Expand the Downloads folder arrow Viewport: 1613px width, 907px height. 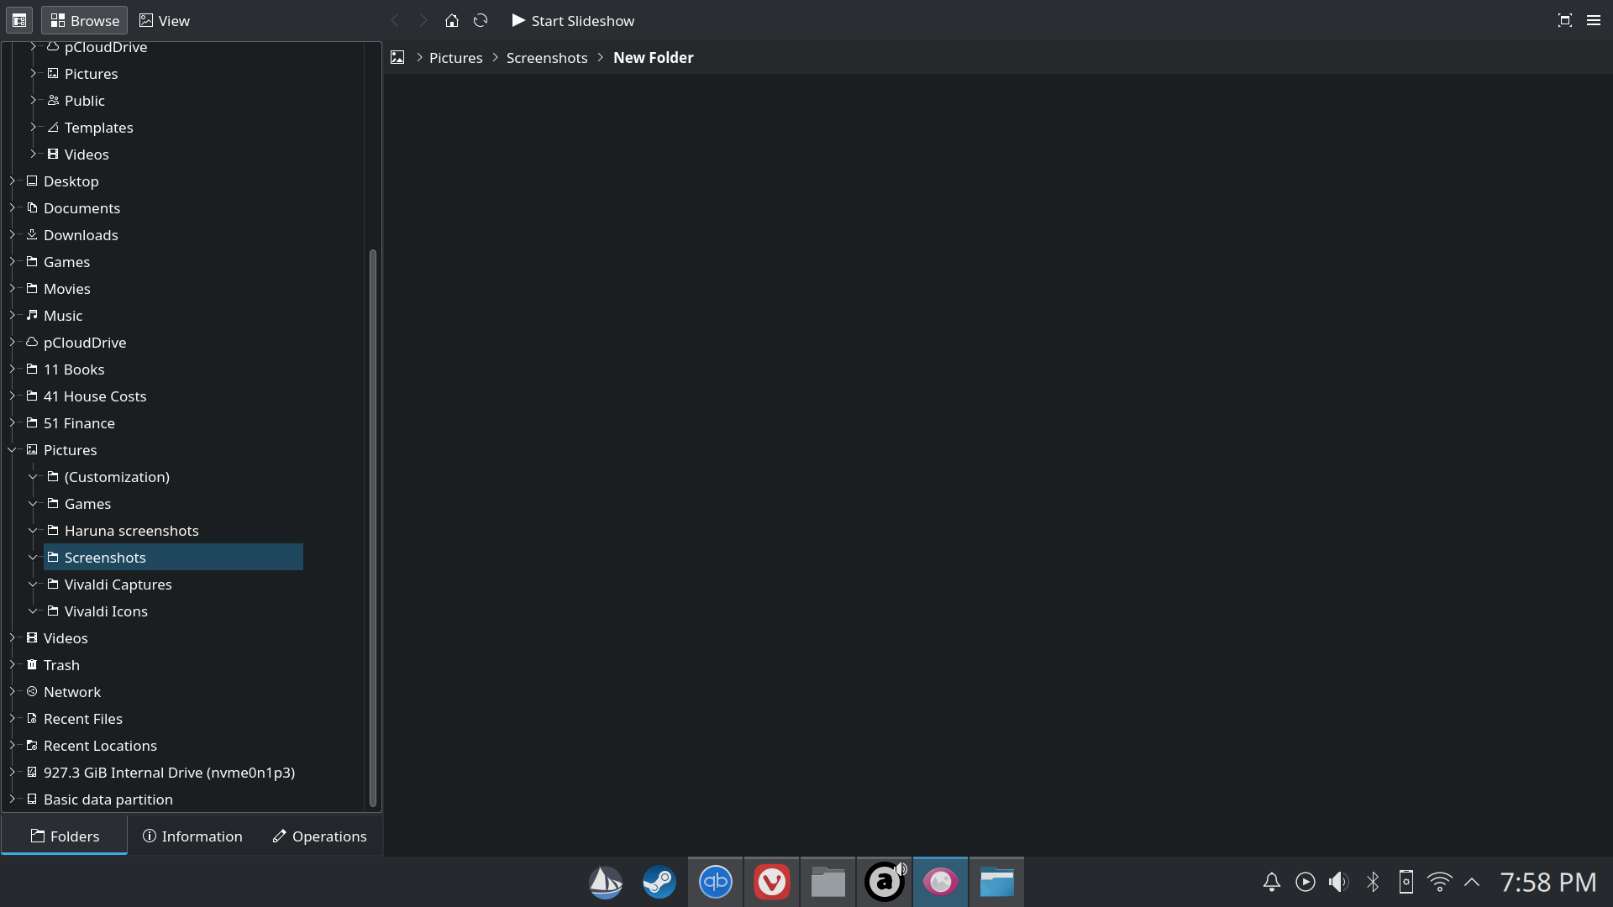point(13,235)
